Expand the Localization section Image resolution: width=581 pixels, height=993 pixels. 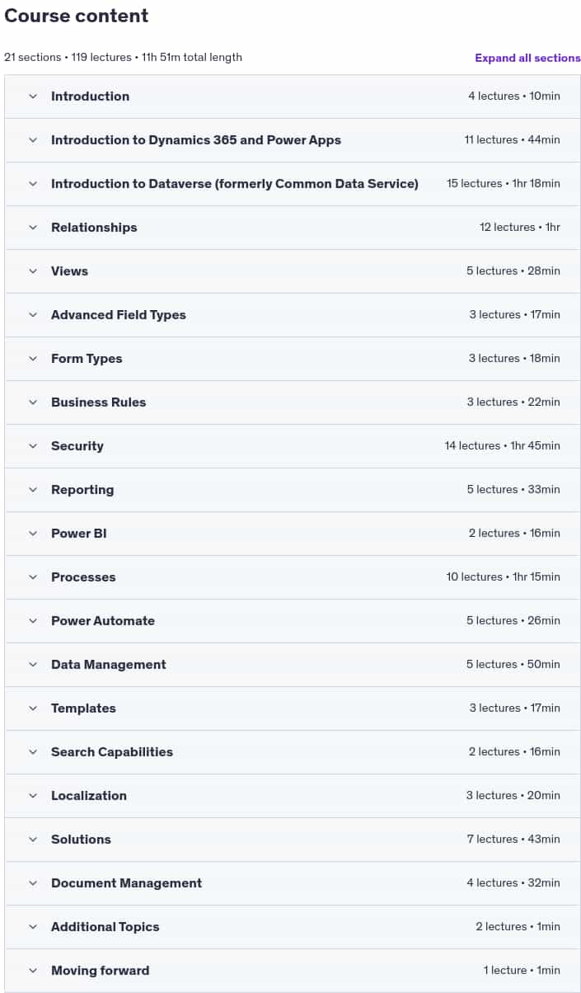click(293, 796)
